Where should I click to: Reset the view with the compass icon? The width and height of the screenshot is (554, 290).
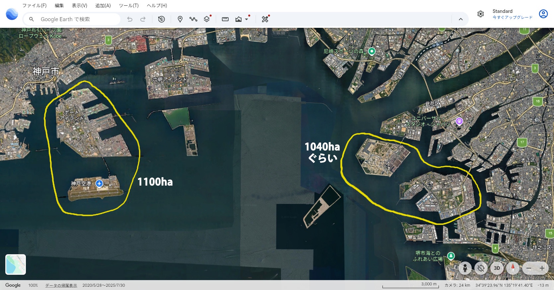coord(513,268)
